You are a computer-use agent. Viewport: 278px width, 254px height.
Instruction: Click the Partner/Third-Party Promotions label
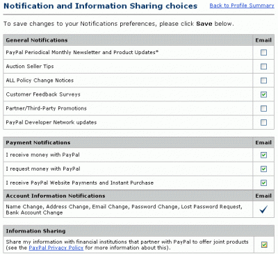point(47,108)
